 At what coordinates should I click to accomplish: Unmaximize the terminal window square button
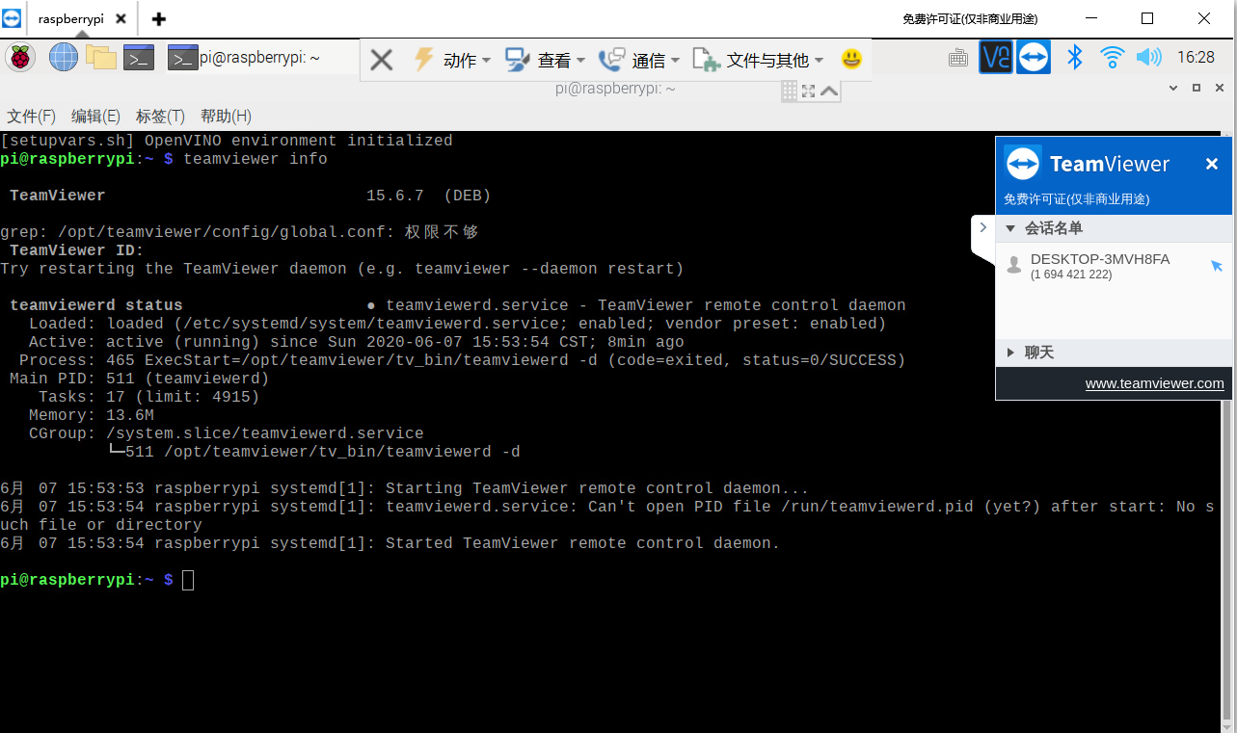click(1197, 88)
